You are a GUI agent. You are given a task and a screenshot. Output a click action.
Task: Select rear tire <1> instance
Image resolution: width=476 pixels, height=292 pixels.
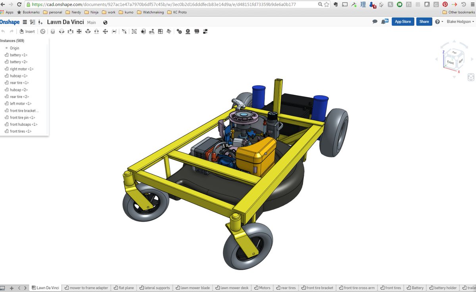click(19, 83)
